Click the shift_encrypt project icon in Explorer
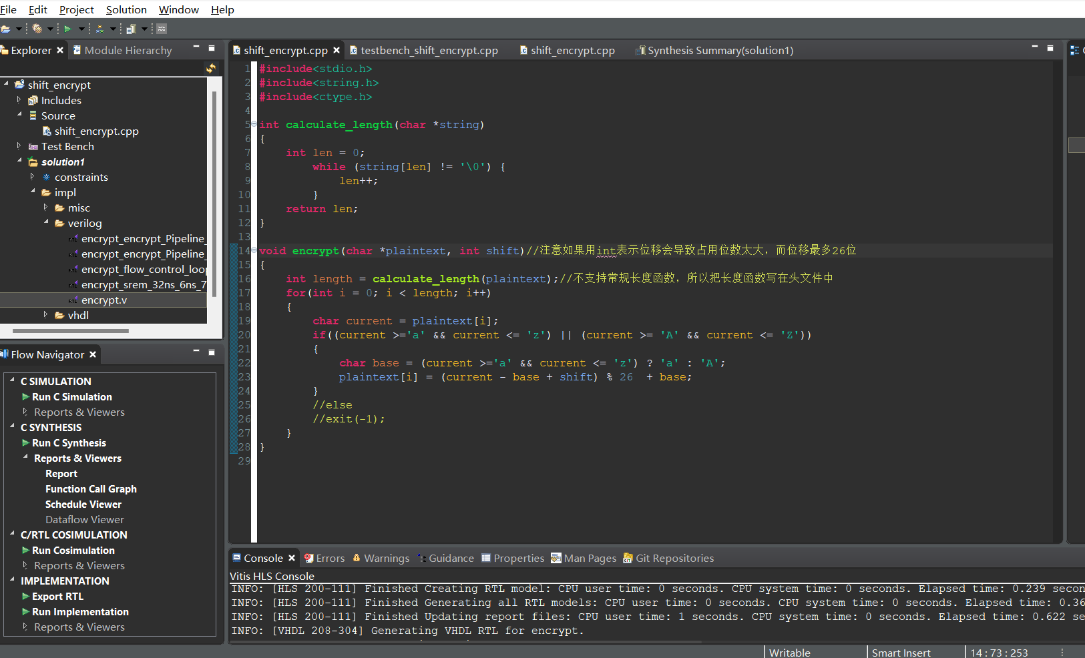Screen dimensions: 1085x658 click(x=19, y=85)
